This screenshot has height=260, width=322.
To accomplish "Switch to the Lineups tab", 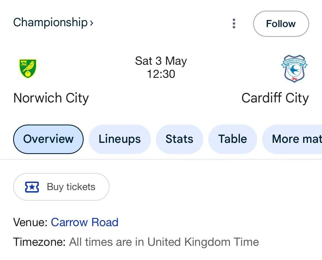I will tap(119, 139).
